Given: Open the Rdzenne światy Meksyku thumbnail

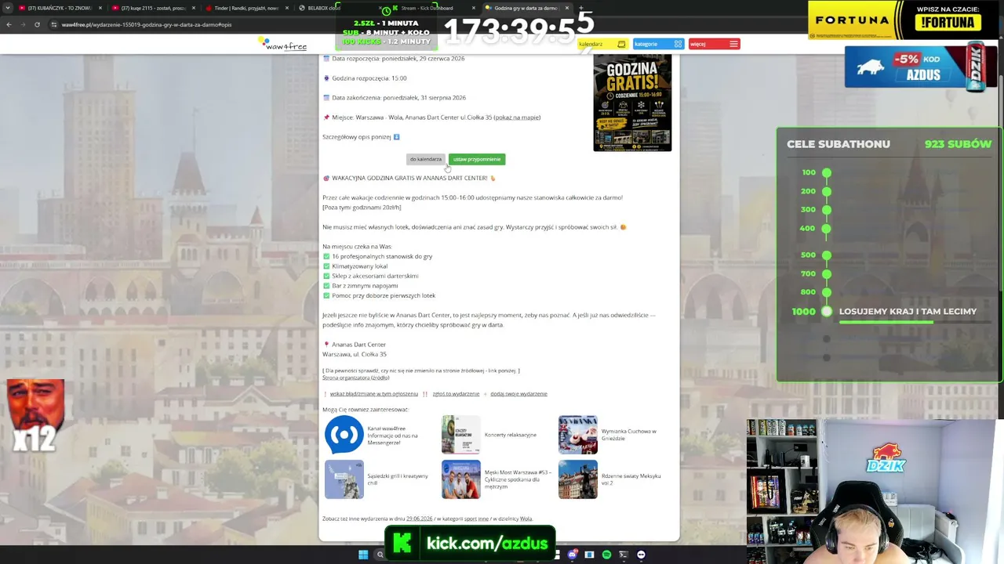Looking at the screenshot, I should click(577, 479).
